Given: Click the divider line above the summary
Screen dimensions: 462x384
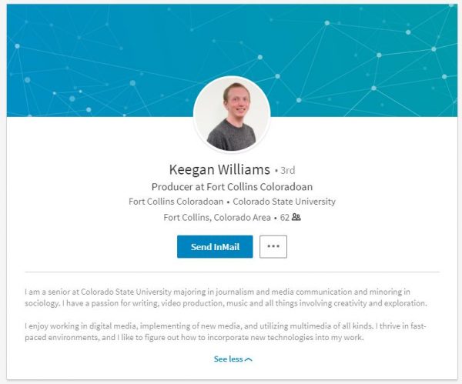Looking at the screenshot, I should [231, 272].
